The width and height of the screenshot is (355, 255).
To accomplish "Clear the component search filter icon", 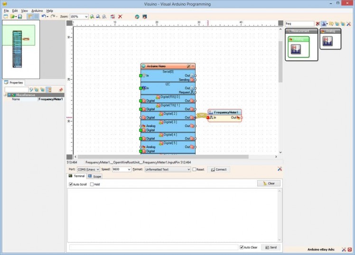I will click(x=318, y=23).
